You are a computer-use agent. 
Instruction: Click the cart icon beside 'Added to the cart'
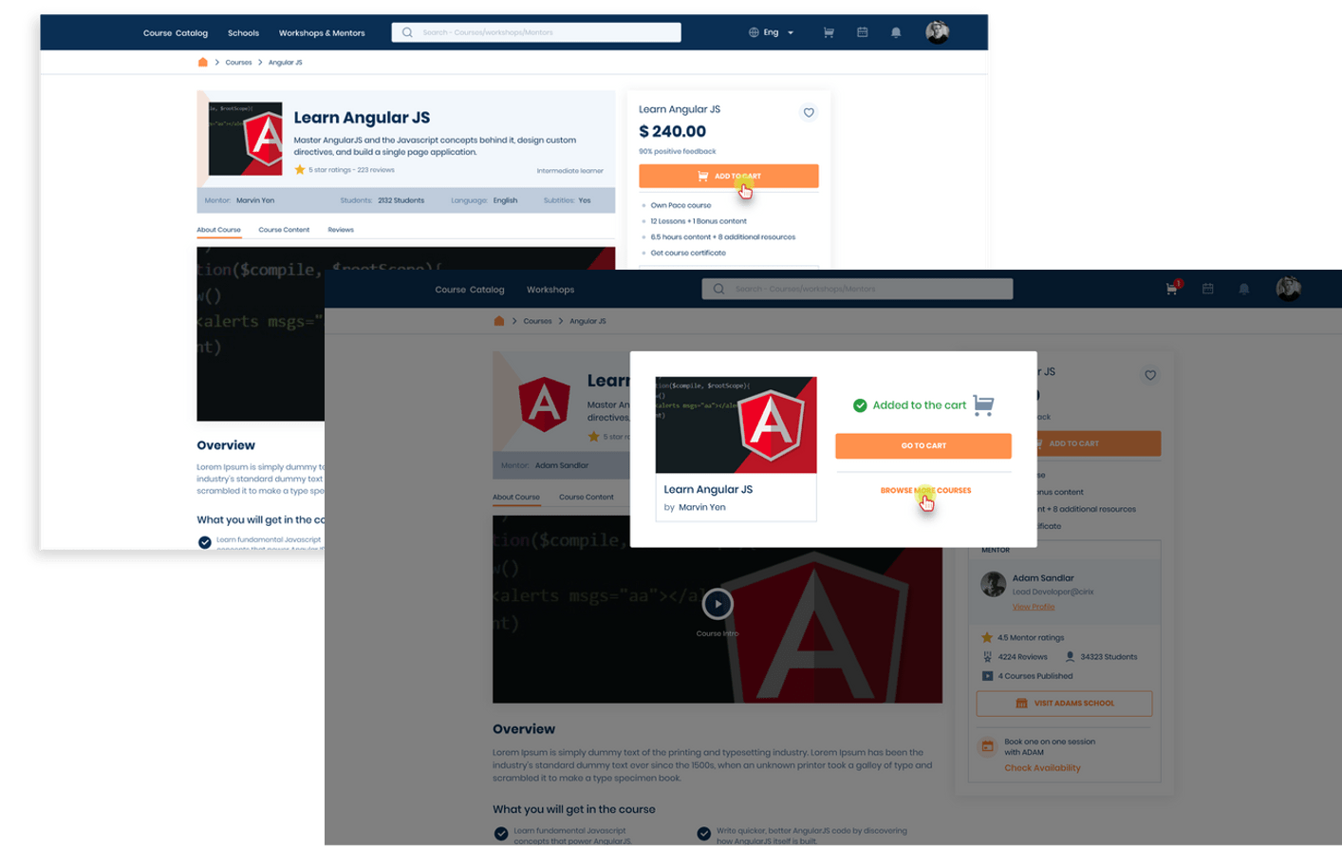point(983,404)
